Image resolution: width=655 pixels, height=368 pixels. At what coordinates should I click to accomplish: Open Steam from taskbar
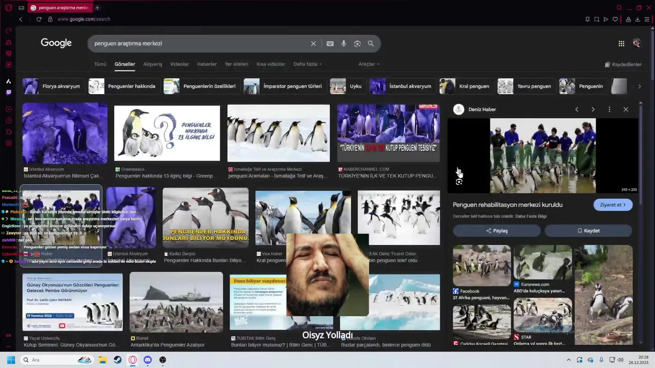tap(118, 360)
